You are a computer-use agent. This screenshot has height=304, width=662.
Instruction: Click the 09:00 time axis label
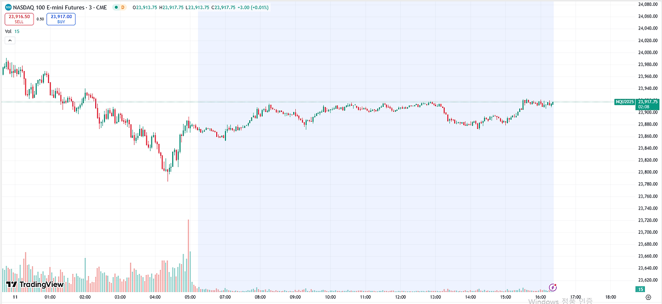pyautogui.click(x=295, y=297)
